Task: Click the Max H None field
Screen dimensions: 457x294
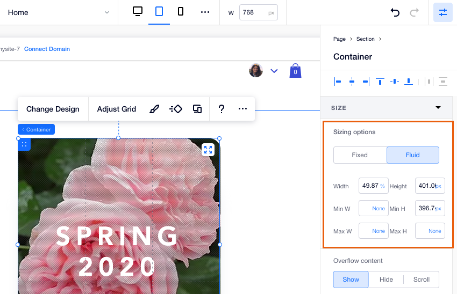Action: click(430, 231)
